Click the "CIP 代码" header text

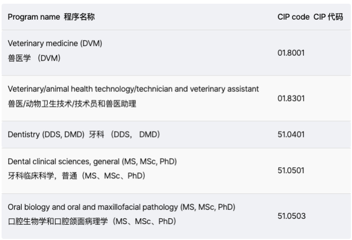pos(328,17)
